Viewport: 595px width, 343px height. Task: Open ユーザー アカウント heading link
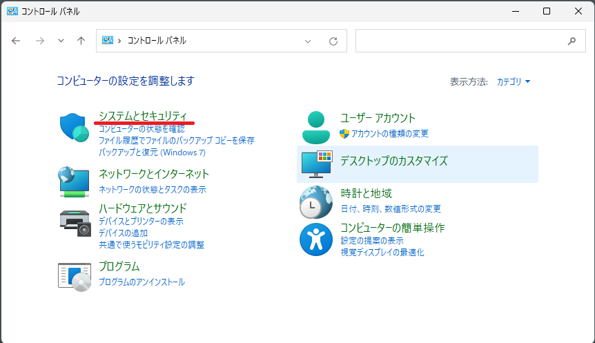(x=378, y=118)
